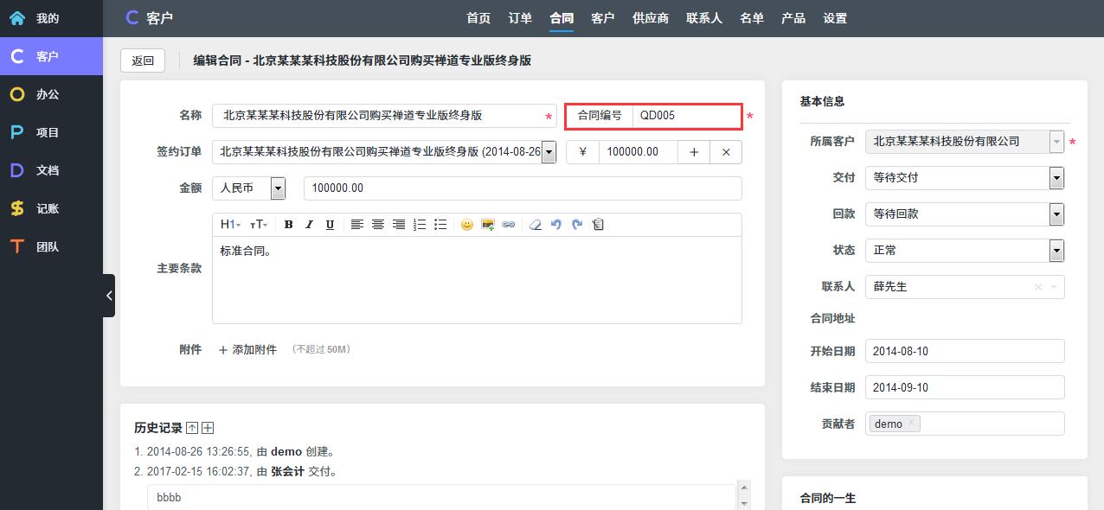Viewport: 1104px width, 510px height.
Task: Open the font size dropdown in the editor
Action: point(259,225)
